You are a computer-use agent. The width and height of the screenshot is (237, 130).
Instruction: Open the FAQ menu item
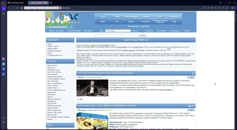[x=117, y=21]
